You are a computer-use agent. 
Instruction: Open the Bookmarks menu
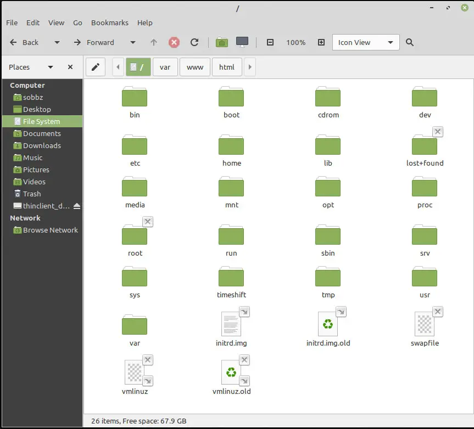click(110, 22)
